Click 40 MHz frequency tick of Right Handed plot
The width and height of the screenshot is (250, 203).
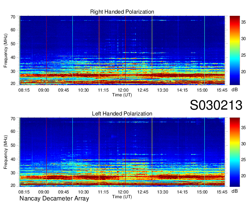pyautogui.click(x=13, y=57)
